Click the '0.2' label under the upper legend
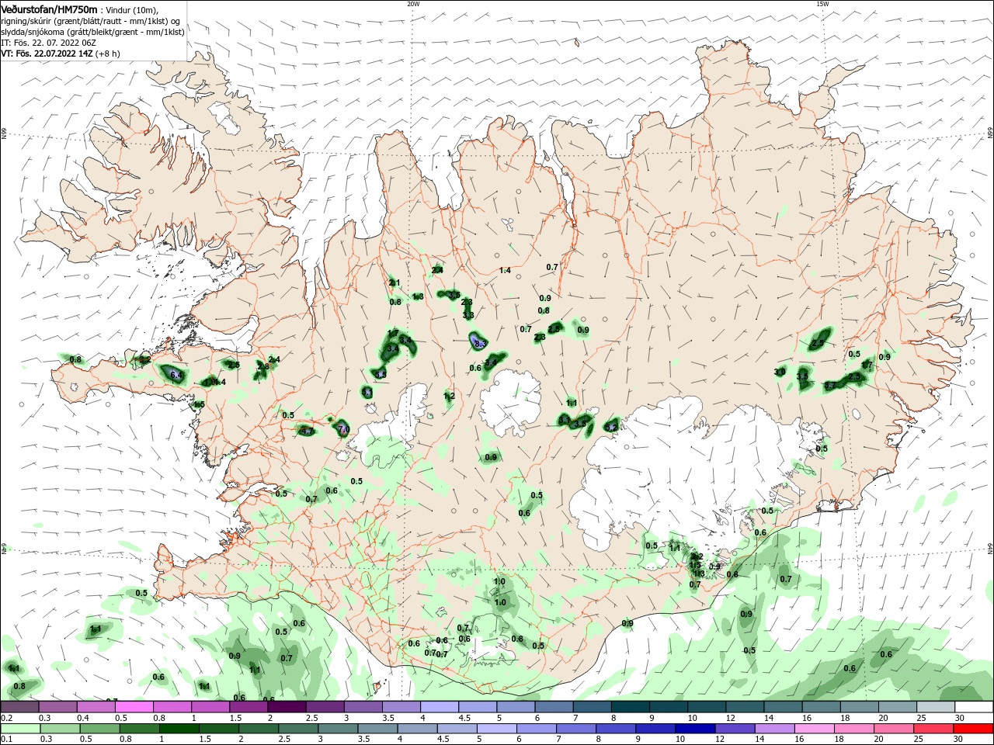This screenshot has width=994, height=745. coord(7,718)
